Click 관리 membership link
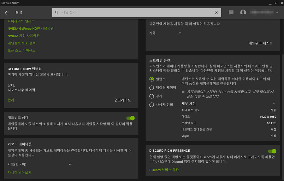284x181 pixels. pos(11,100)
